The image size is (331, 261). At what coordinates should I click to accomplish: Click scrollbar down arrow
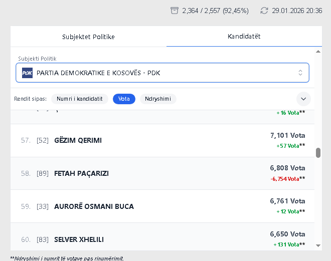318,245
